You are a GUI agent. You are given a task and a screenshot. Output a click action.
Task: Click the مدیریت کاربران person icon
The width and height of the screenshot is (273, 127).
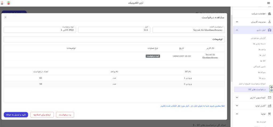click(x=269, y=22)
